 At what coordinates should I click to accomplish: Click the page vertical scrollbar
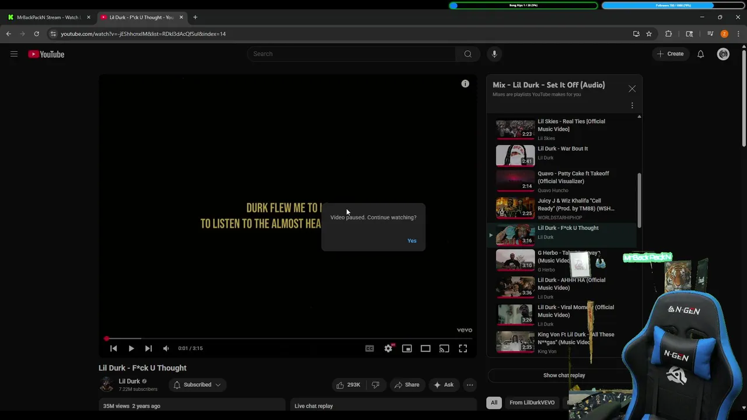743,99
